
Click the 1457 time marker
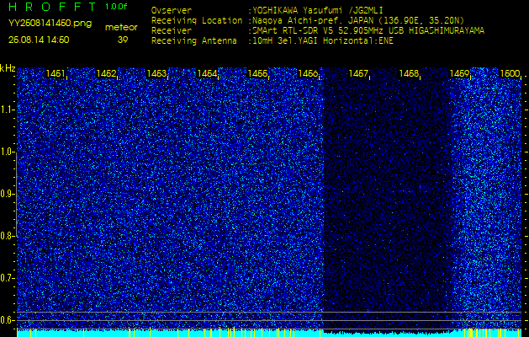(x=358, y=73)
